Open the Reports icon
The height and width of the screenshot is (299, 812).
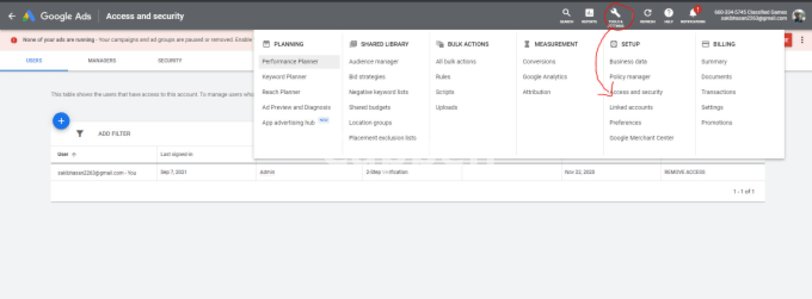(x=589, y=13)
